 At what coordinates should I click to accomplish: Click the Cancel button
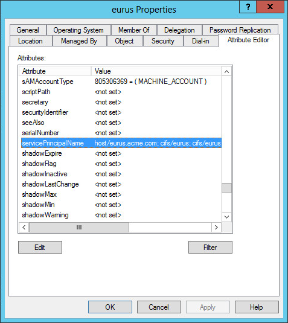[x=159, y=307]
